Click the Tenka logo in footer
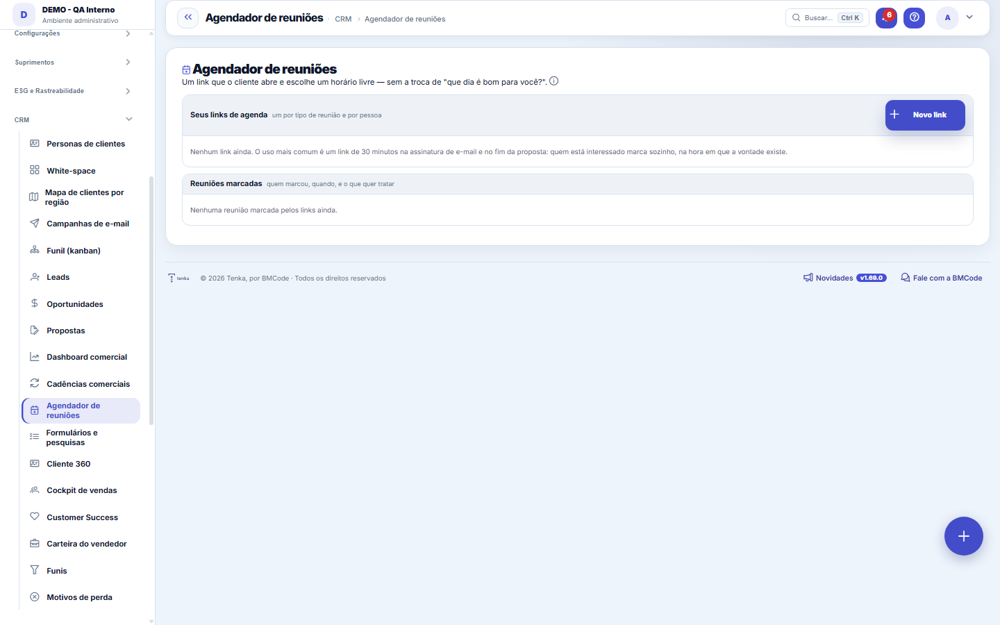Viewport: 1000px width, 625px height. click(178, 278)
